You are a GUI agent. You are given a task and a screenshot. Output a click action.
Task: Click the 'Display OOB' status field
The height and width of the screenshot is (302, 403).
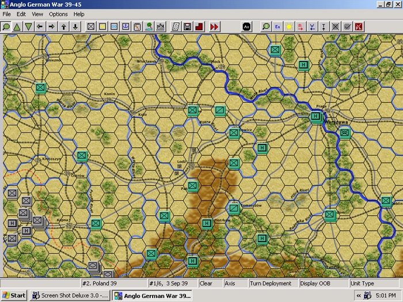pyautogui.click(x=324, y=283)
